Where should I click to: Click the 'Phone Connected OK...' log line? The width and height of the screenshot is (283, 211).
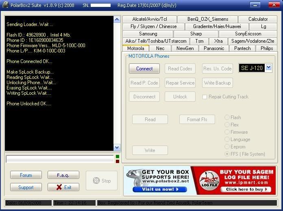pyautogui.click(x=29, y=61)
